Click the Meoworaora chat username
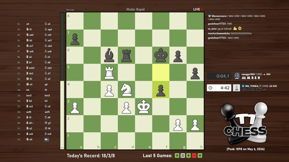 click(219, 16)
